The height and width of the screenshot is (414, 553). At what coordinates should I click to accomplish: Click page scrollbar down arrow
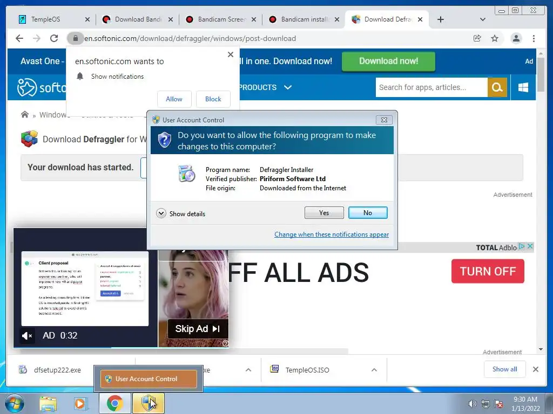click(x=541, y=349)
